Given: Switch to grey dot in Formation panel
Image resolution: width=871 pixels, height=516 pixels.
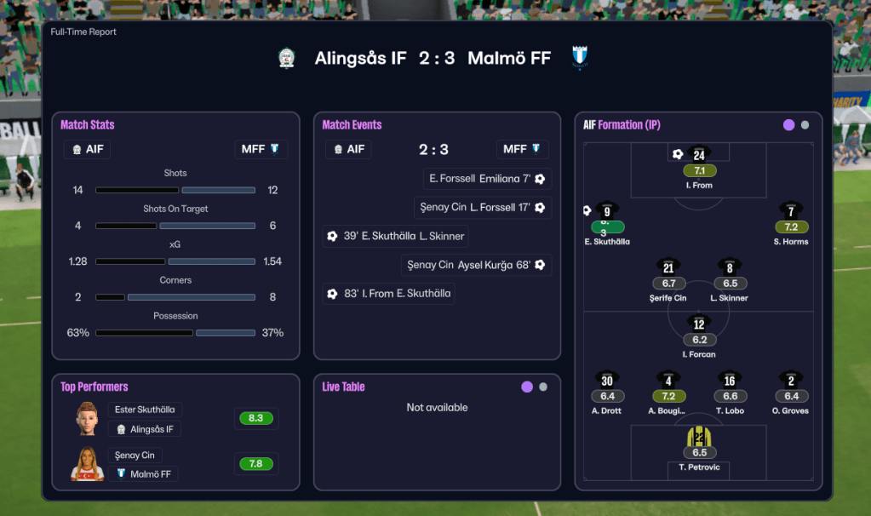Looking at the screenshot, I should click(x=805, y=125).
